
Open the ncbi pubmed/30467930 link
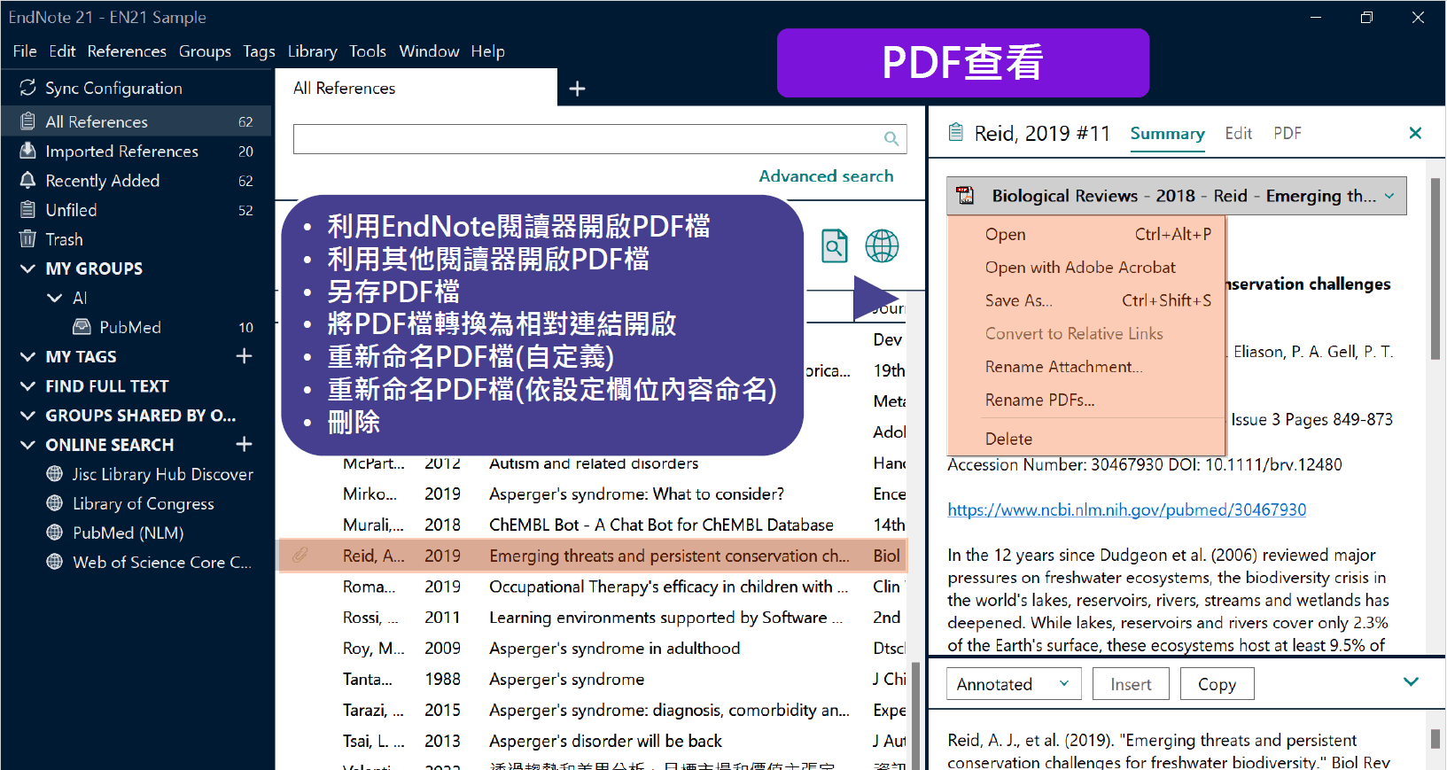[1126, 509]
